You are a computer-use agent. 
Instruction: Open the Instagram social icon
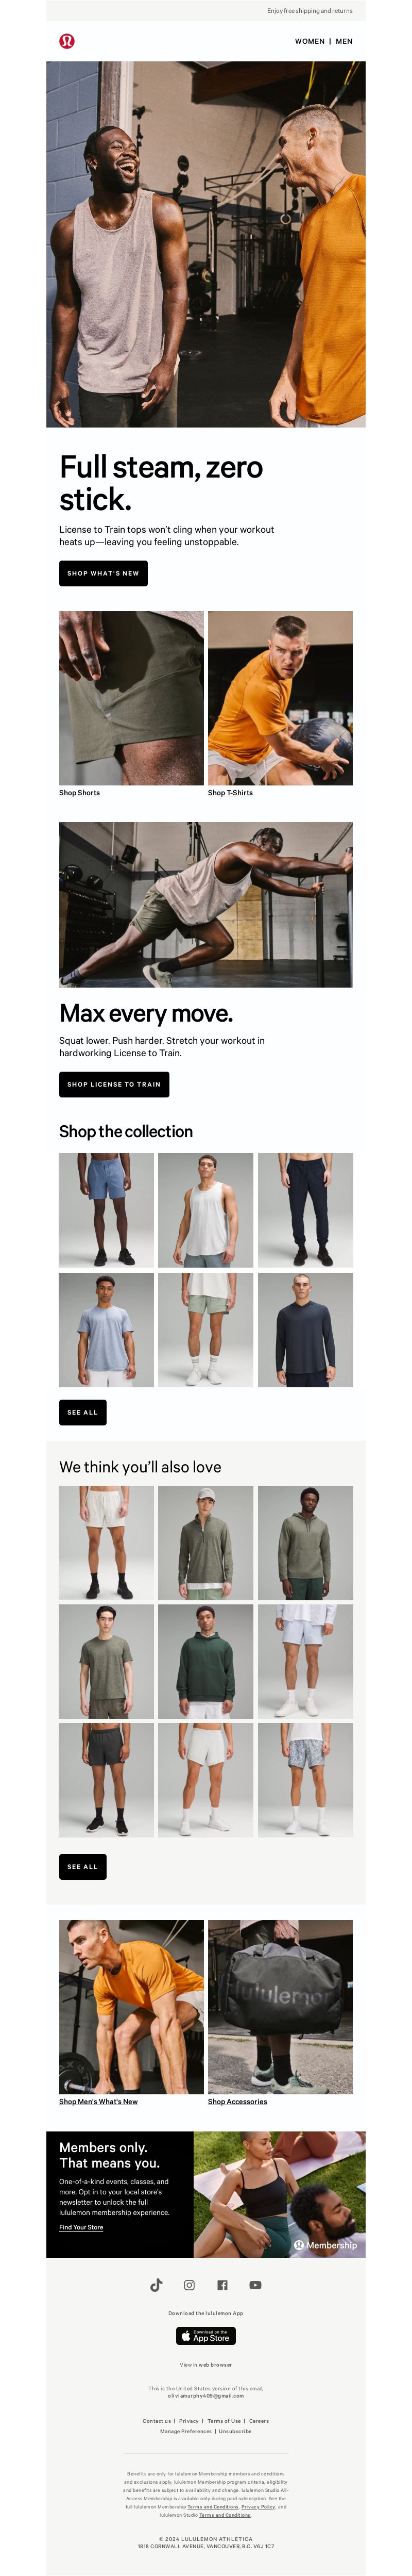pos(190,2285)
